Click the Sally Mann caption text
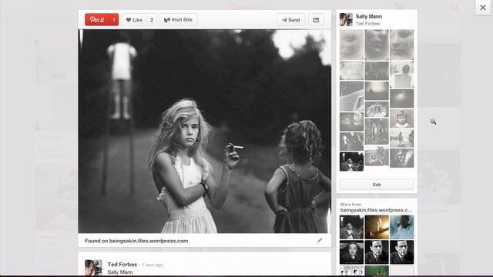This screenshot has height=277, width=493. click(120, 272)
